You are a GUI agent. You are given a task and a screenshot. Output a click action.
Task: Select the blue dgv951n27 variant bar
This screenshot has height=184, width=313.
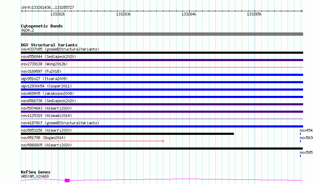click(162, 82)
